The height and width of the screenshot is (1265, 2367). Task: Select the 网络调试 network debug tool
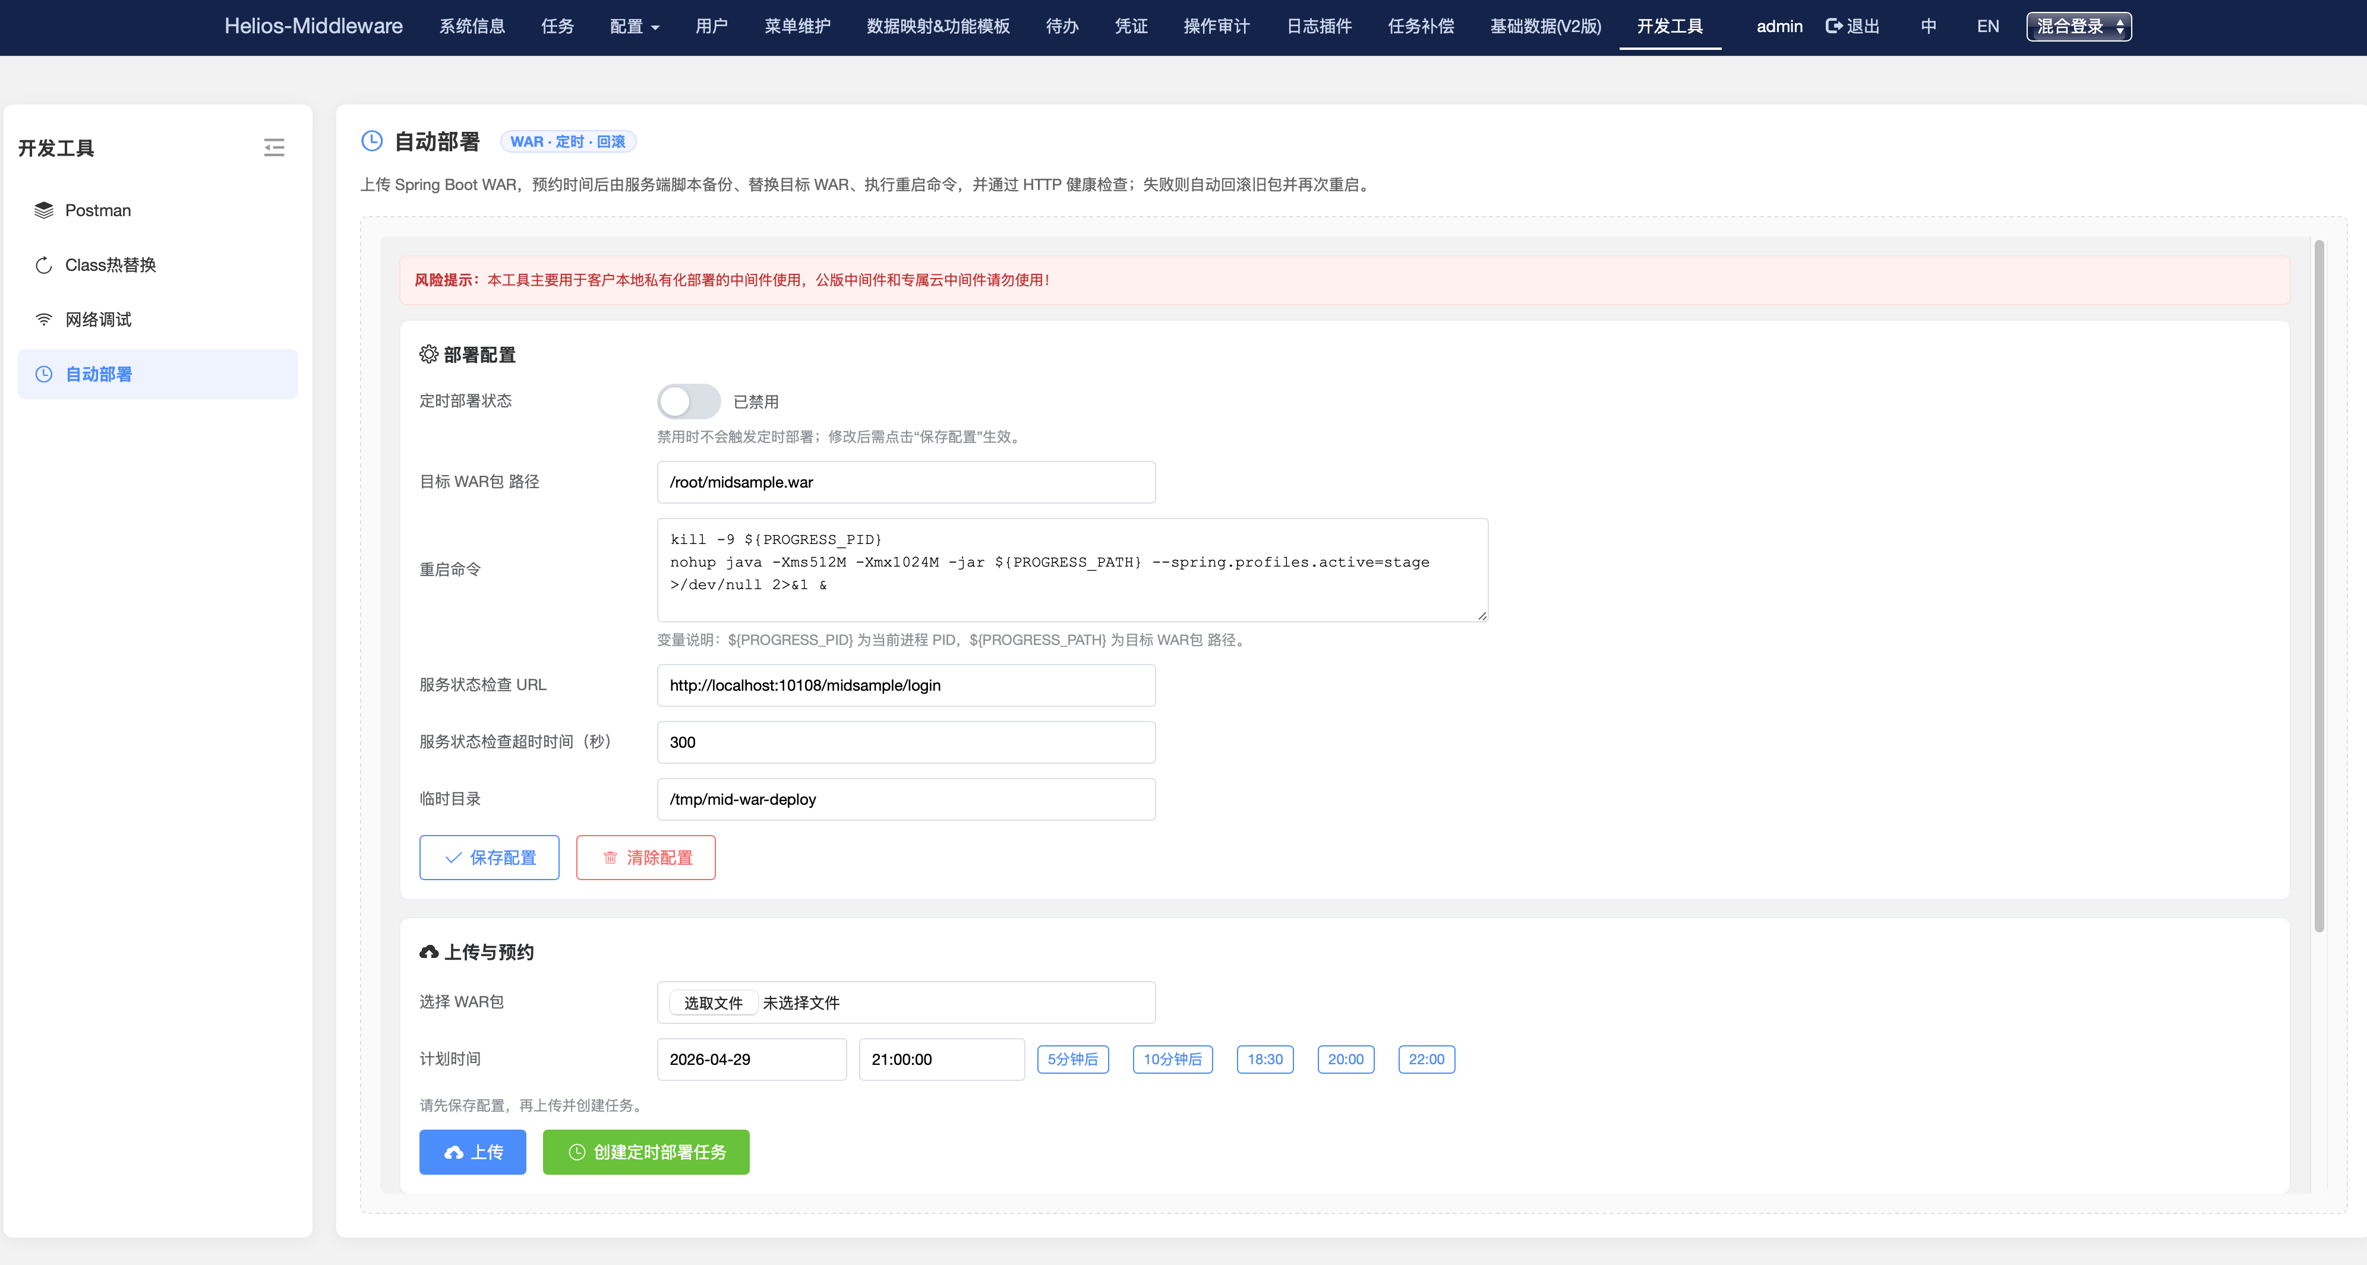96,319
